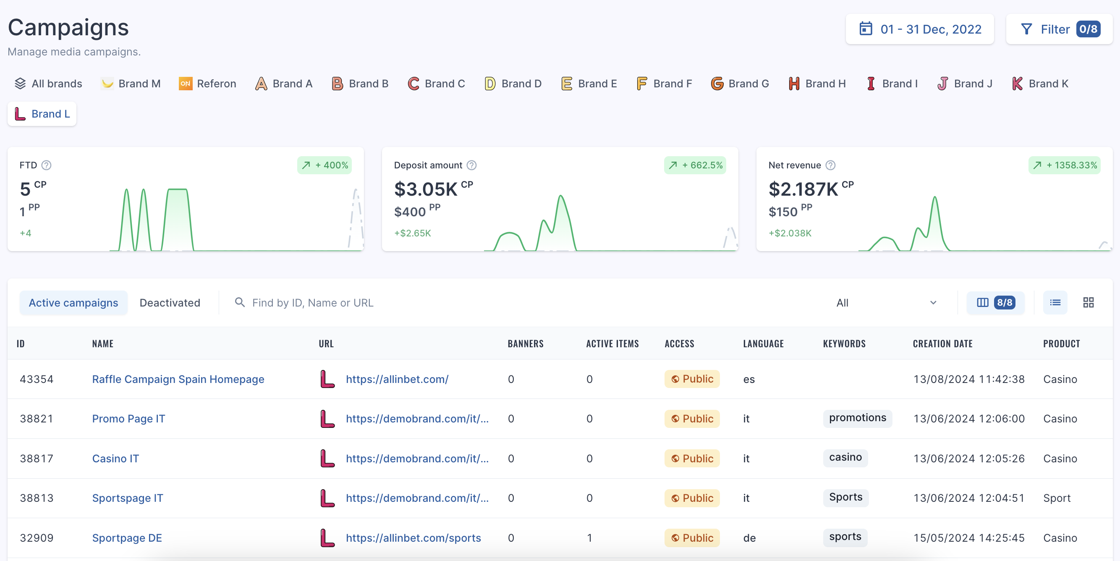Switch to Deactivated tab
Image resolution: width=1120 pixels, height=561 pixels.
pyautogui.click(x=170, y=303)
